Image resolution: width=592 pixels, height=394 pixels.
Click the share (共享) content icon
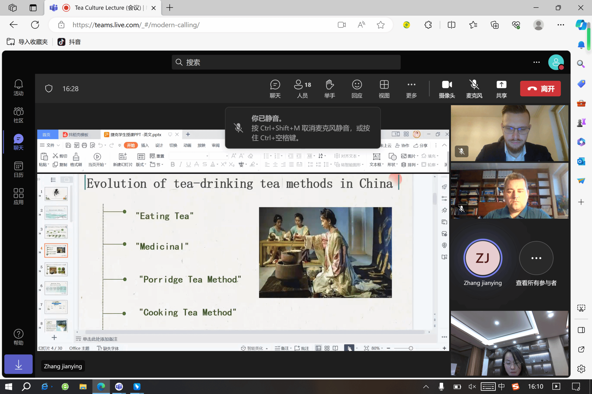point(501,89)
